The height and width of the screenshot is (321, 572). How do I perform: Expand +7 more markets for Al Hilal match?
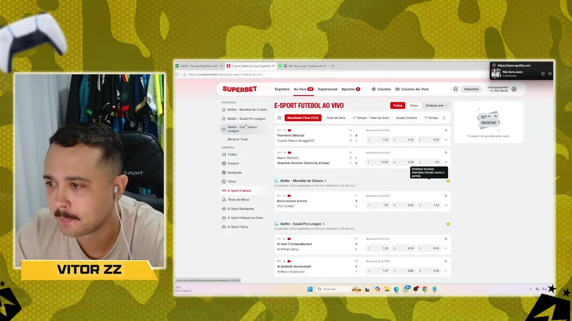[446, 248]
